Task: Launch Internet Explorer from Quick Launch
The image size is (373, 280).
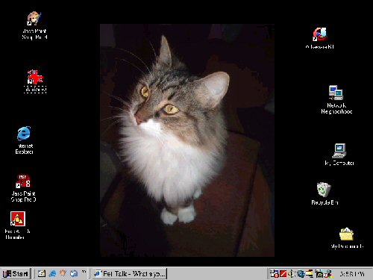Action: 52,273
